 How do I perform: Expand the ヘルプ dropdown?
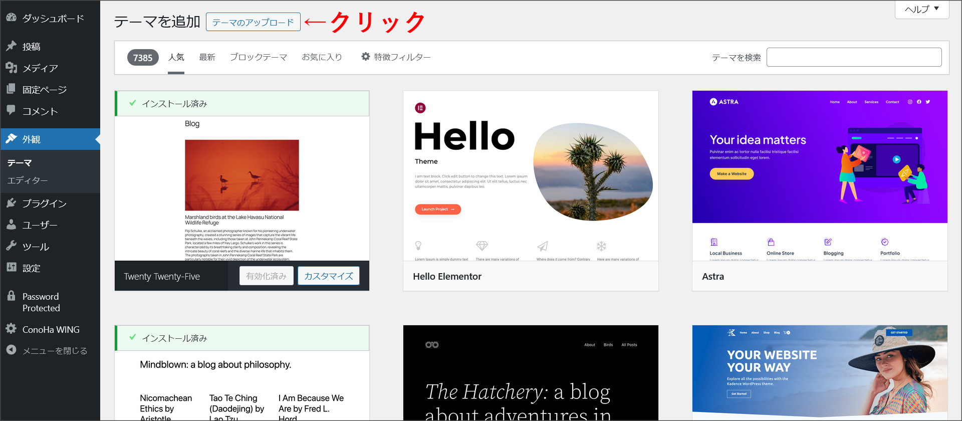coord(921,9)
